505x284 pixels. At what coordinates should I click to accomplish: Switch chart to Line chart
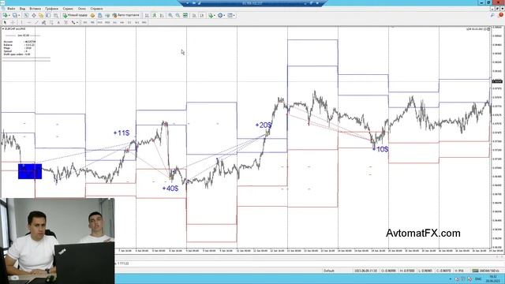(x=162, y=15)
